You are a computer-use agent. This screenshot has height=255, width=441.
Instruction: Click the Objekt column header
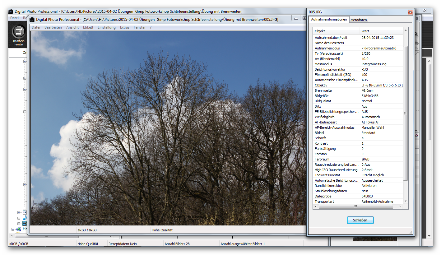(336, 31)
